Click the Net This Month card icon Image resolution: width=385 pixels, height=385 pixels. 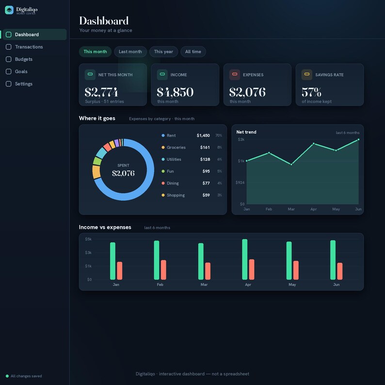click(90, 75)
